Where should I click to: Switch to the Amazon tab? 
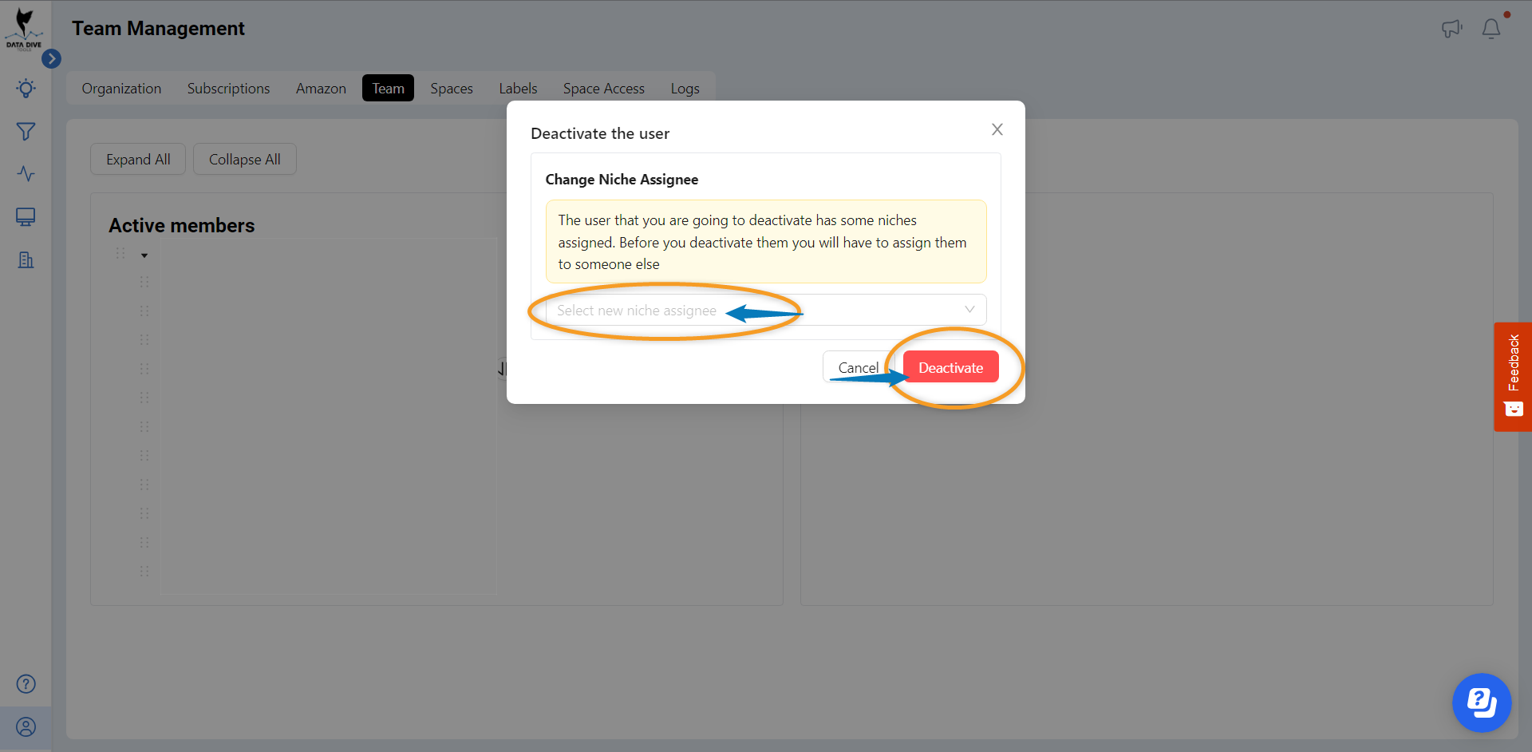pyautogui.click(x=321, y=89)
